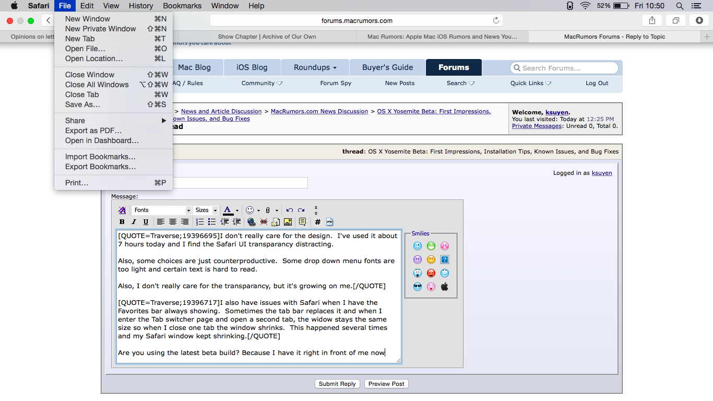Click the Insert Email Link icon
Image resolution: width=713 pixels, height=401 pixels.
pyautogui.click(x=276, y=222)
